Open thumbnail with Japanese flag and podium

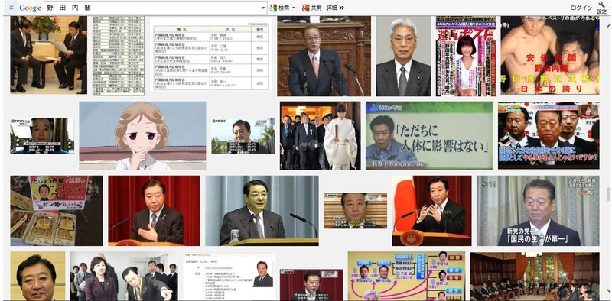(431, 211)
